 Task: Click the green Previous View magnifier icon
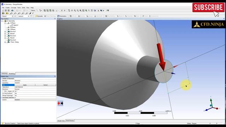coord(86,11)
